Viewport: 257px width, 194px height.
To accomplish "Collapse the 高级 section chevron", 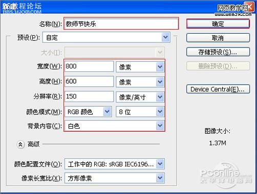I will point(20,144).
